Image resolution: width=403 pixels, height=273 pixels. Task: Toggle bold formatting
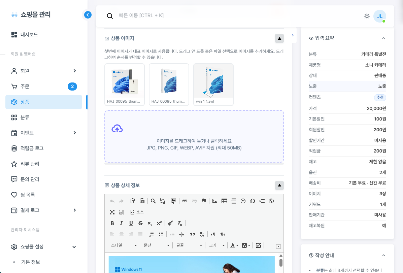tap(112, 223)
